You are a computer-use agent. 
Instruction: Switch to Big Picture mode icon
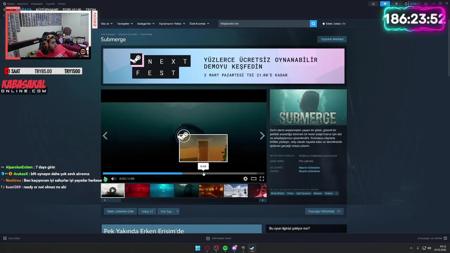(x=426, y=4)
